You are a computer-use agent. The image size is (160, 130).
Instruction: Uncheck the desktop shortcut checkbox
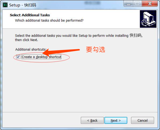coord(18,57)
